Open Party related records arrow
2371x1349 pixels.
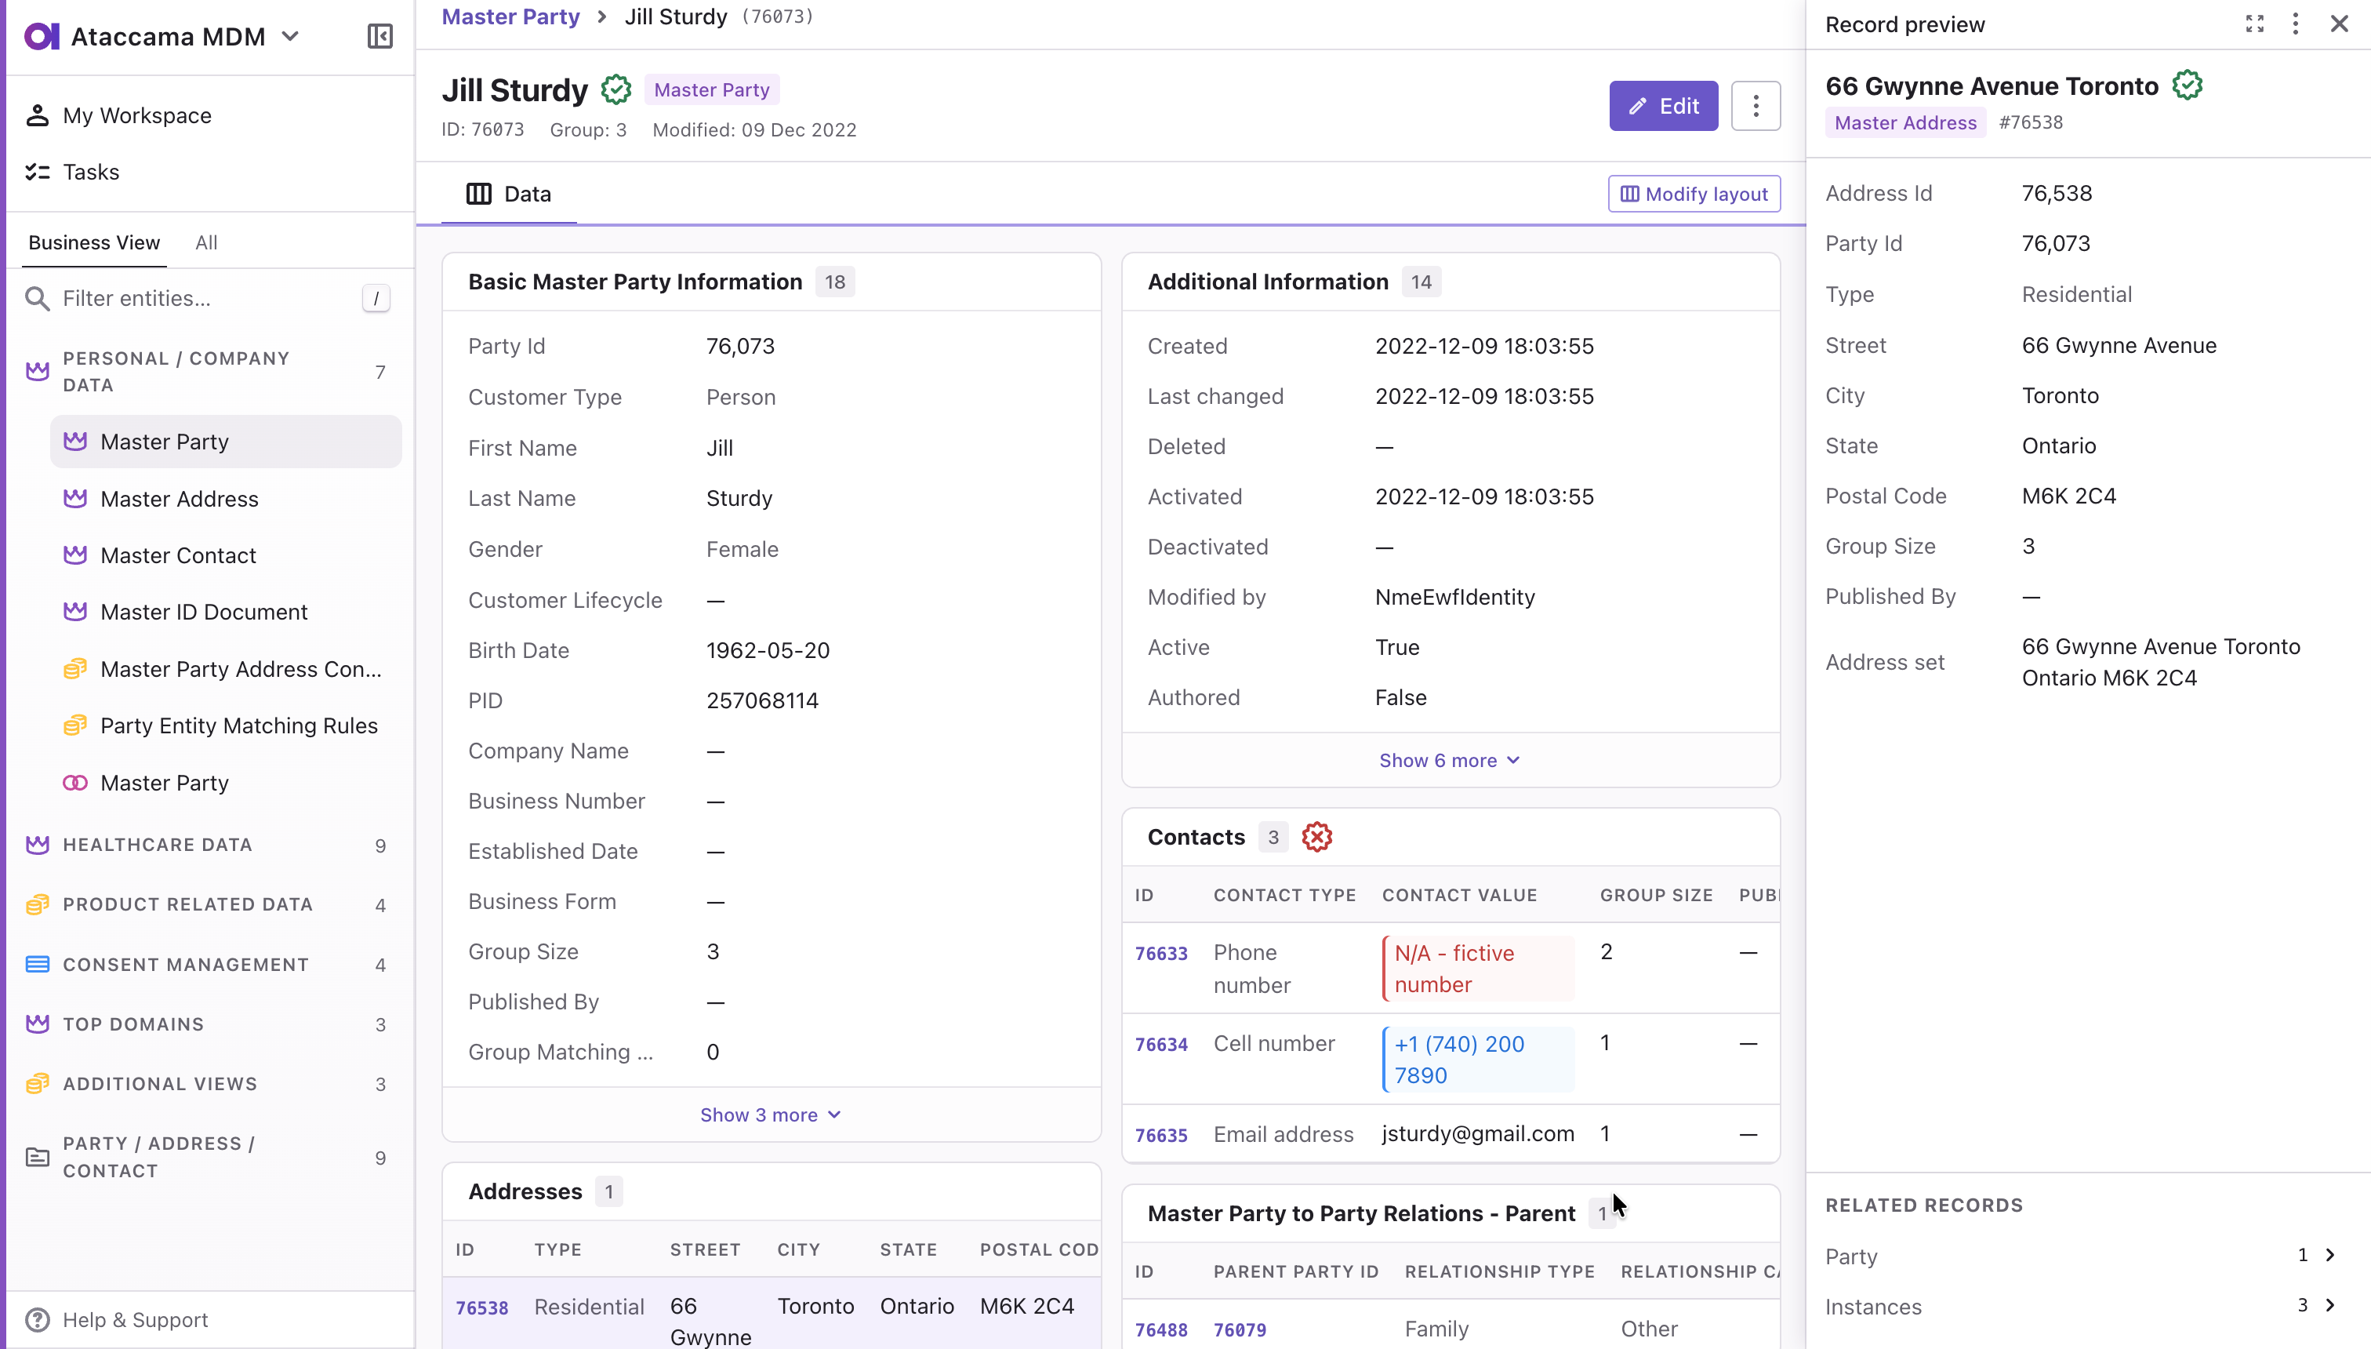coord(2330,1256)
